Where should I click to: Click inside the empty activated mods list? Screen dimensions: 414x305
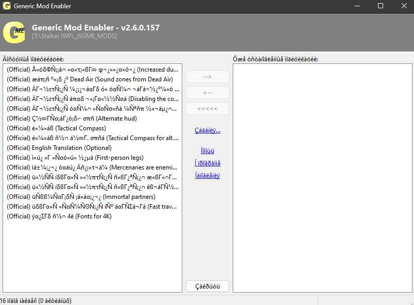(x=322, y=178)
